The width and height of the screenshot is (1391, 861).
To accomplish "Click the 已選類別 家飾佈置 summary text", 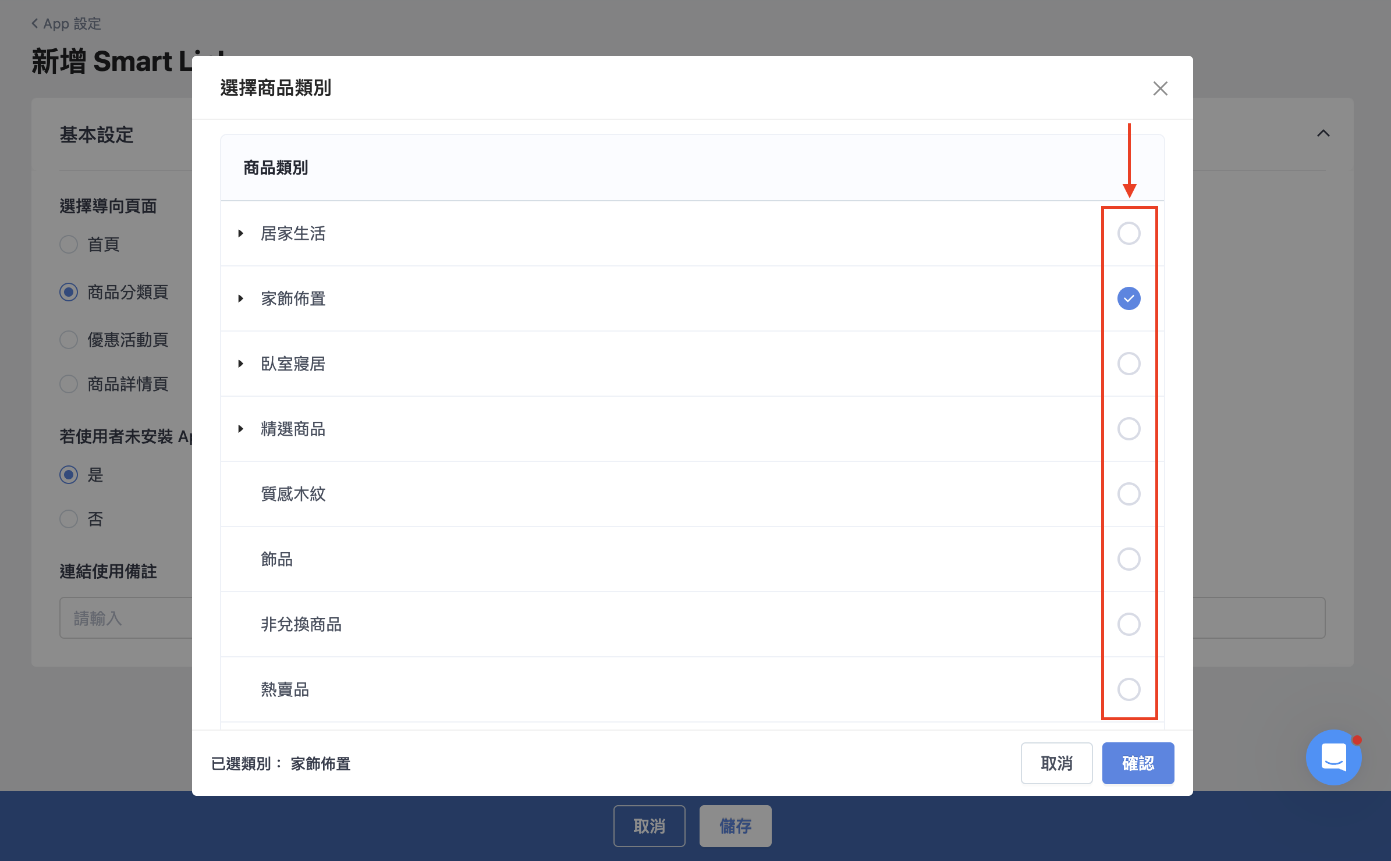I will (281, 763).
